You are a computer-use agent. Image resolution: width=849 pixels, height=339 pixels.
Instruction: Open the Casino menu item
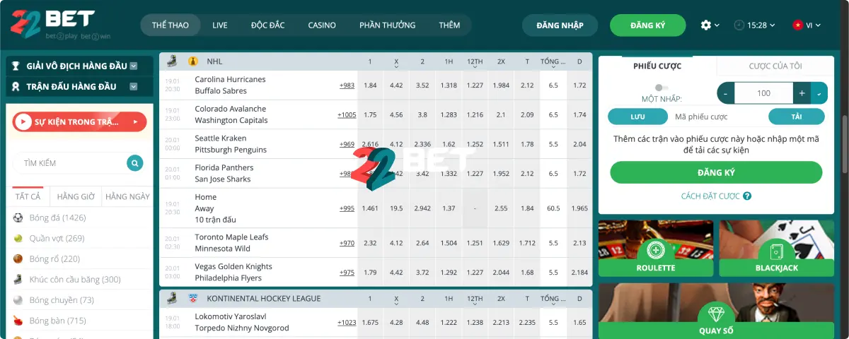point(322,25)
